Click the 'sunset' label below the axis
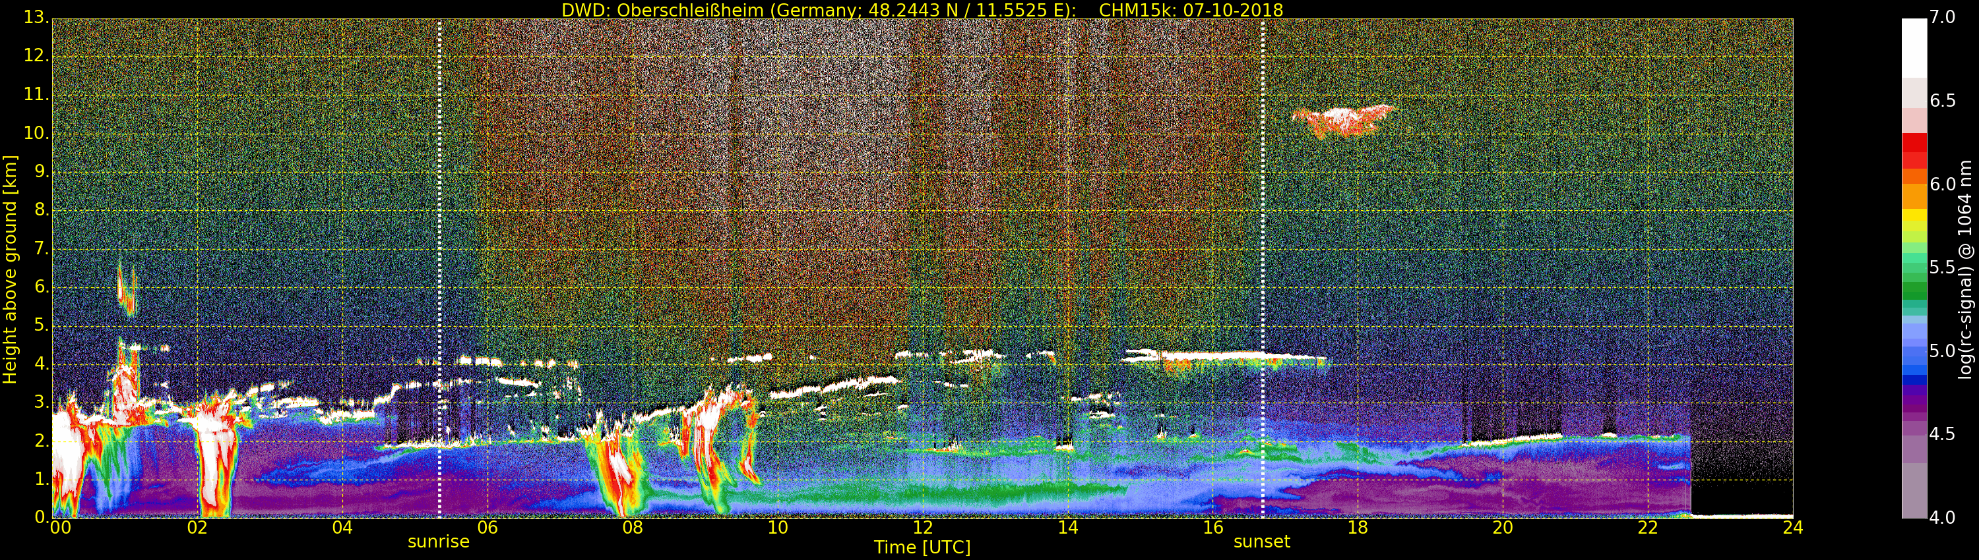This screenshot has width=1979, height=560. point(1262,542)
